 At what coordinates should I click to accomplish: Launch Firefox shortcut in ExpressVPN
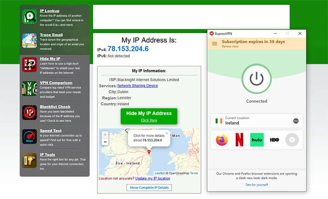point(222,140)
